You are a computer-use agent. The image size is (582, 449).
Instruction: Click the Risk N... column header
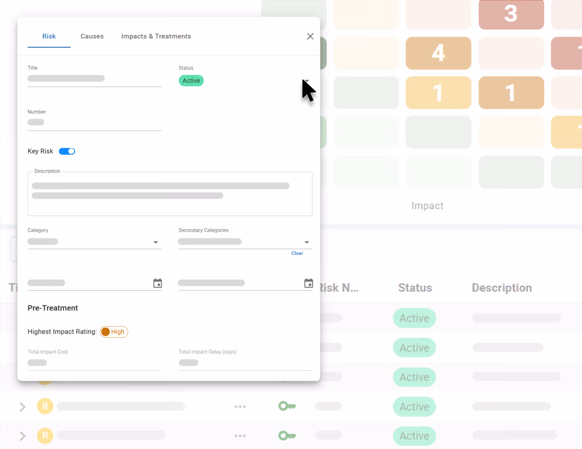338,288
